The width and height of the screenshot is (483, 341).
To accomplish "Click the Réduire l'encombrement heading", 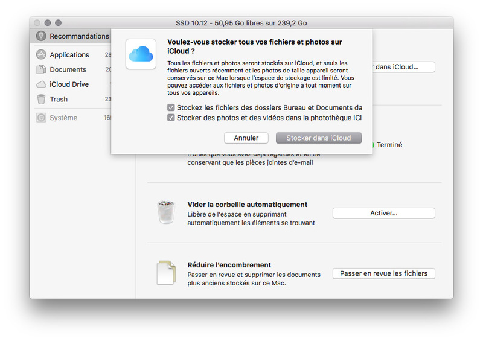I will click(x=229, y=265).
